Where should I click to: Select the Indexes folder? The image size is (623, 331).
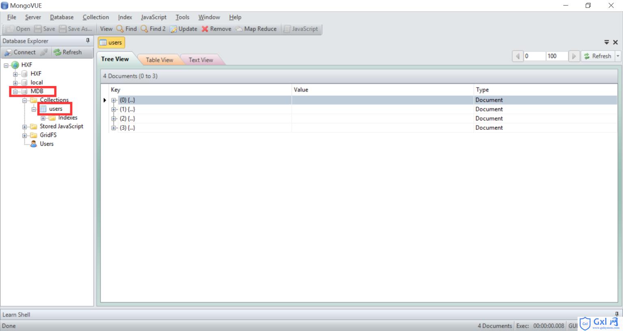point(63,118)
